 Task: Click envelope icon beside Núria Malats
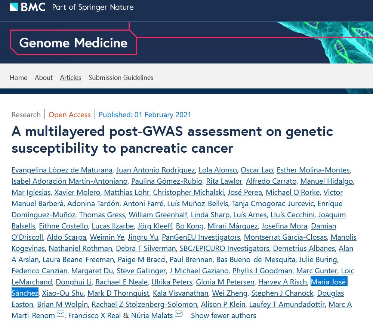click(x=179, y=314)
